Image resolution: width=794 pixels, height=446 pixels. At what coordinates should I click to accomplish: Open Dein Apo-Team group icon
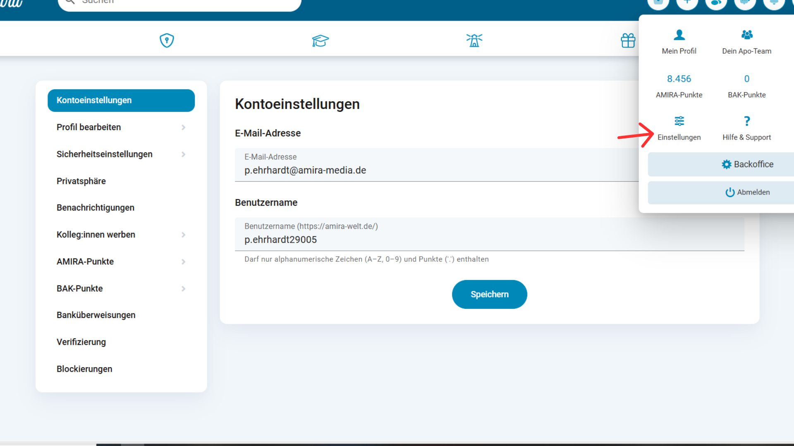tap(746, 35)
